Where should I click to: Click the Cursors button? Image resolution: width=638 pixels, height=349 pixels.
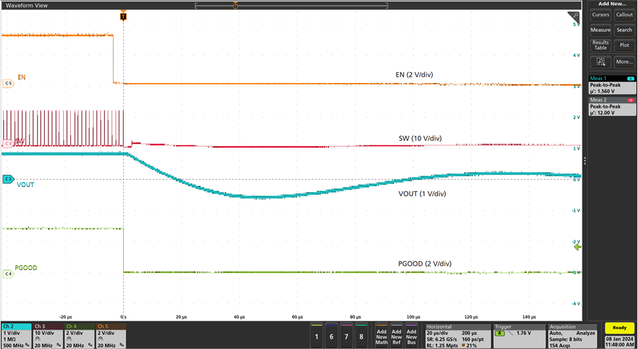click(600, 15)
